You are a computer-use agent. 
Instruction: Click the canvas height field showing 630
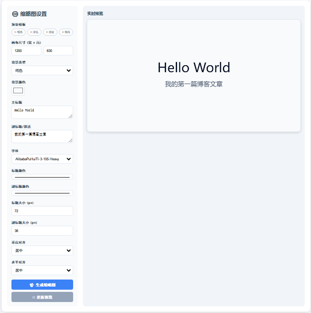58,51
